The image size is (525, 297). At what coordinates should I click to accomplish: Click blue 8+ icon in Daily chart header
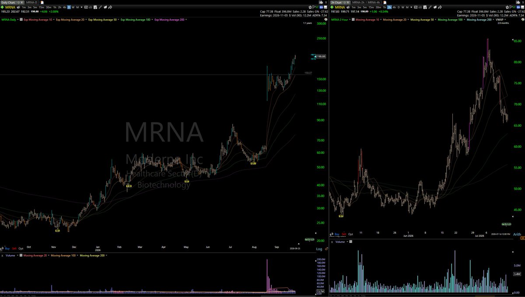coord(321,7)
